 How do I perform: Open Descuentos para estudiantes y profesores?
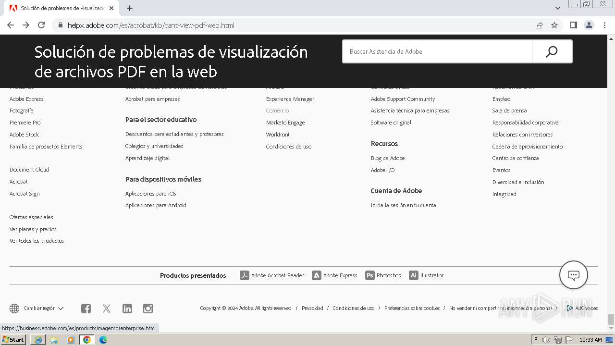(x=174, y=134)
